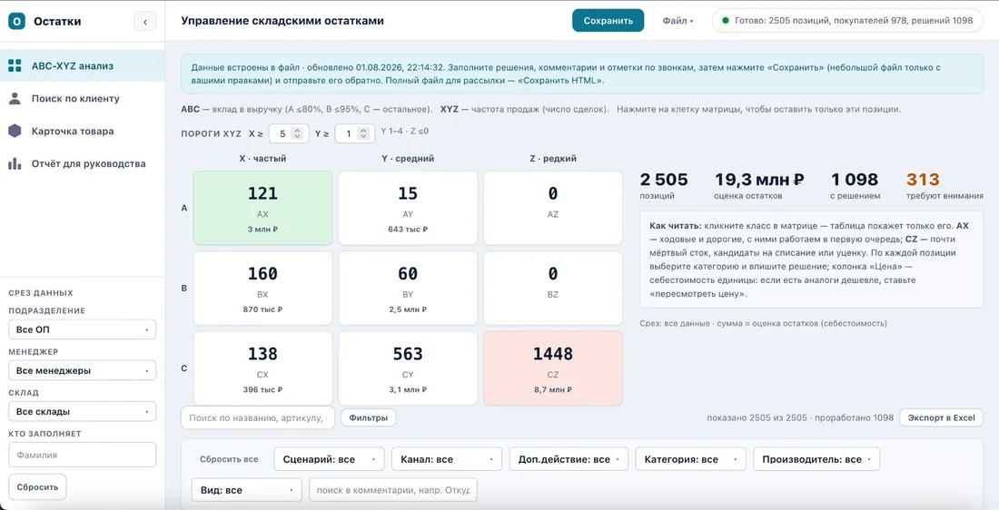Click the 2 505 позиций counter

[664, 186]
